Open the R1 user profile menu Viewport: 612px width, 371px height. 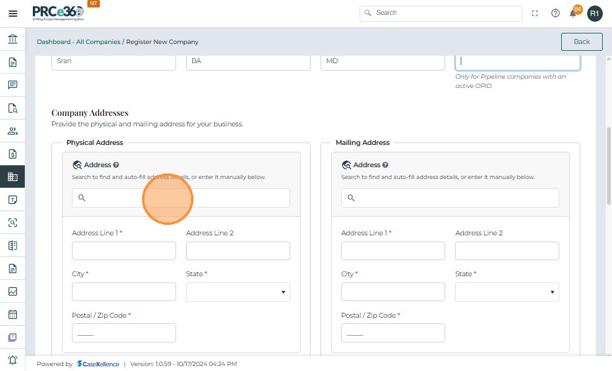[x=595, y=13]
